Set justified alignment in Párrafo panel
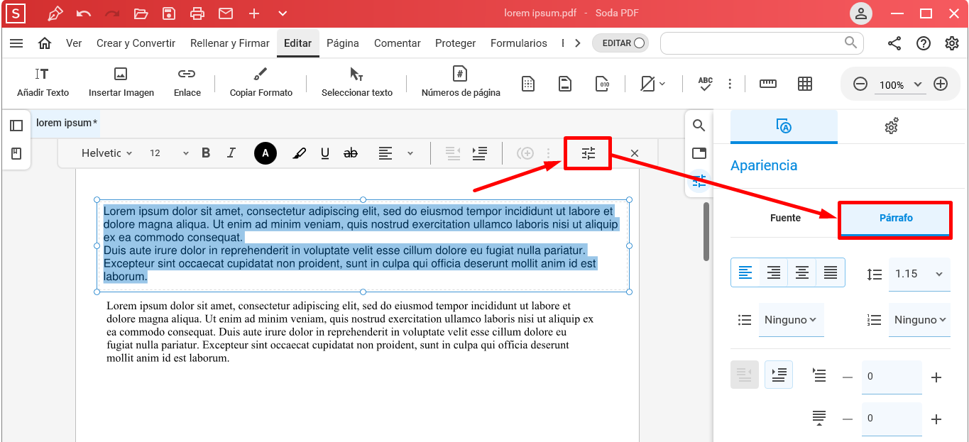The image size is (969, 442). (x=831, y=273)
